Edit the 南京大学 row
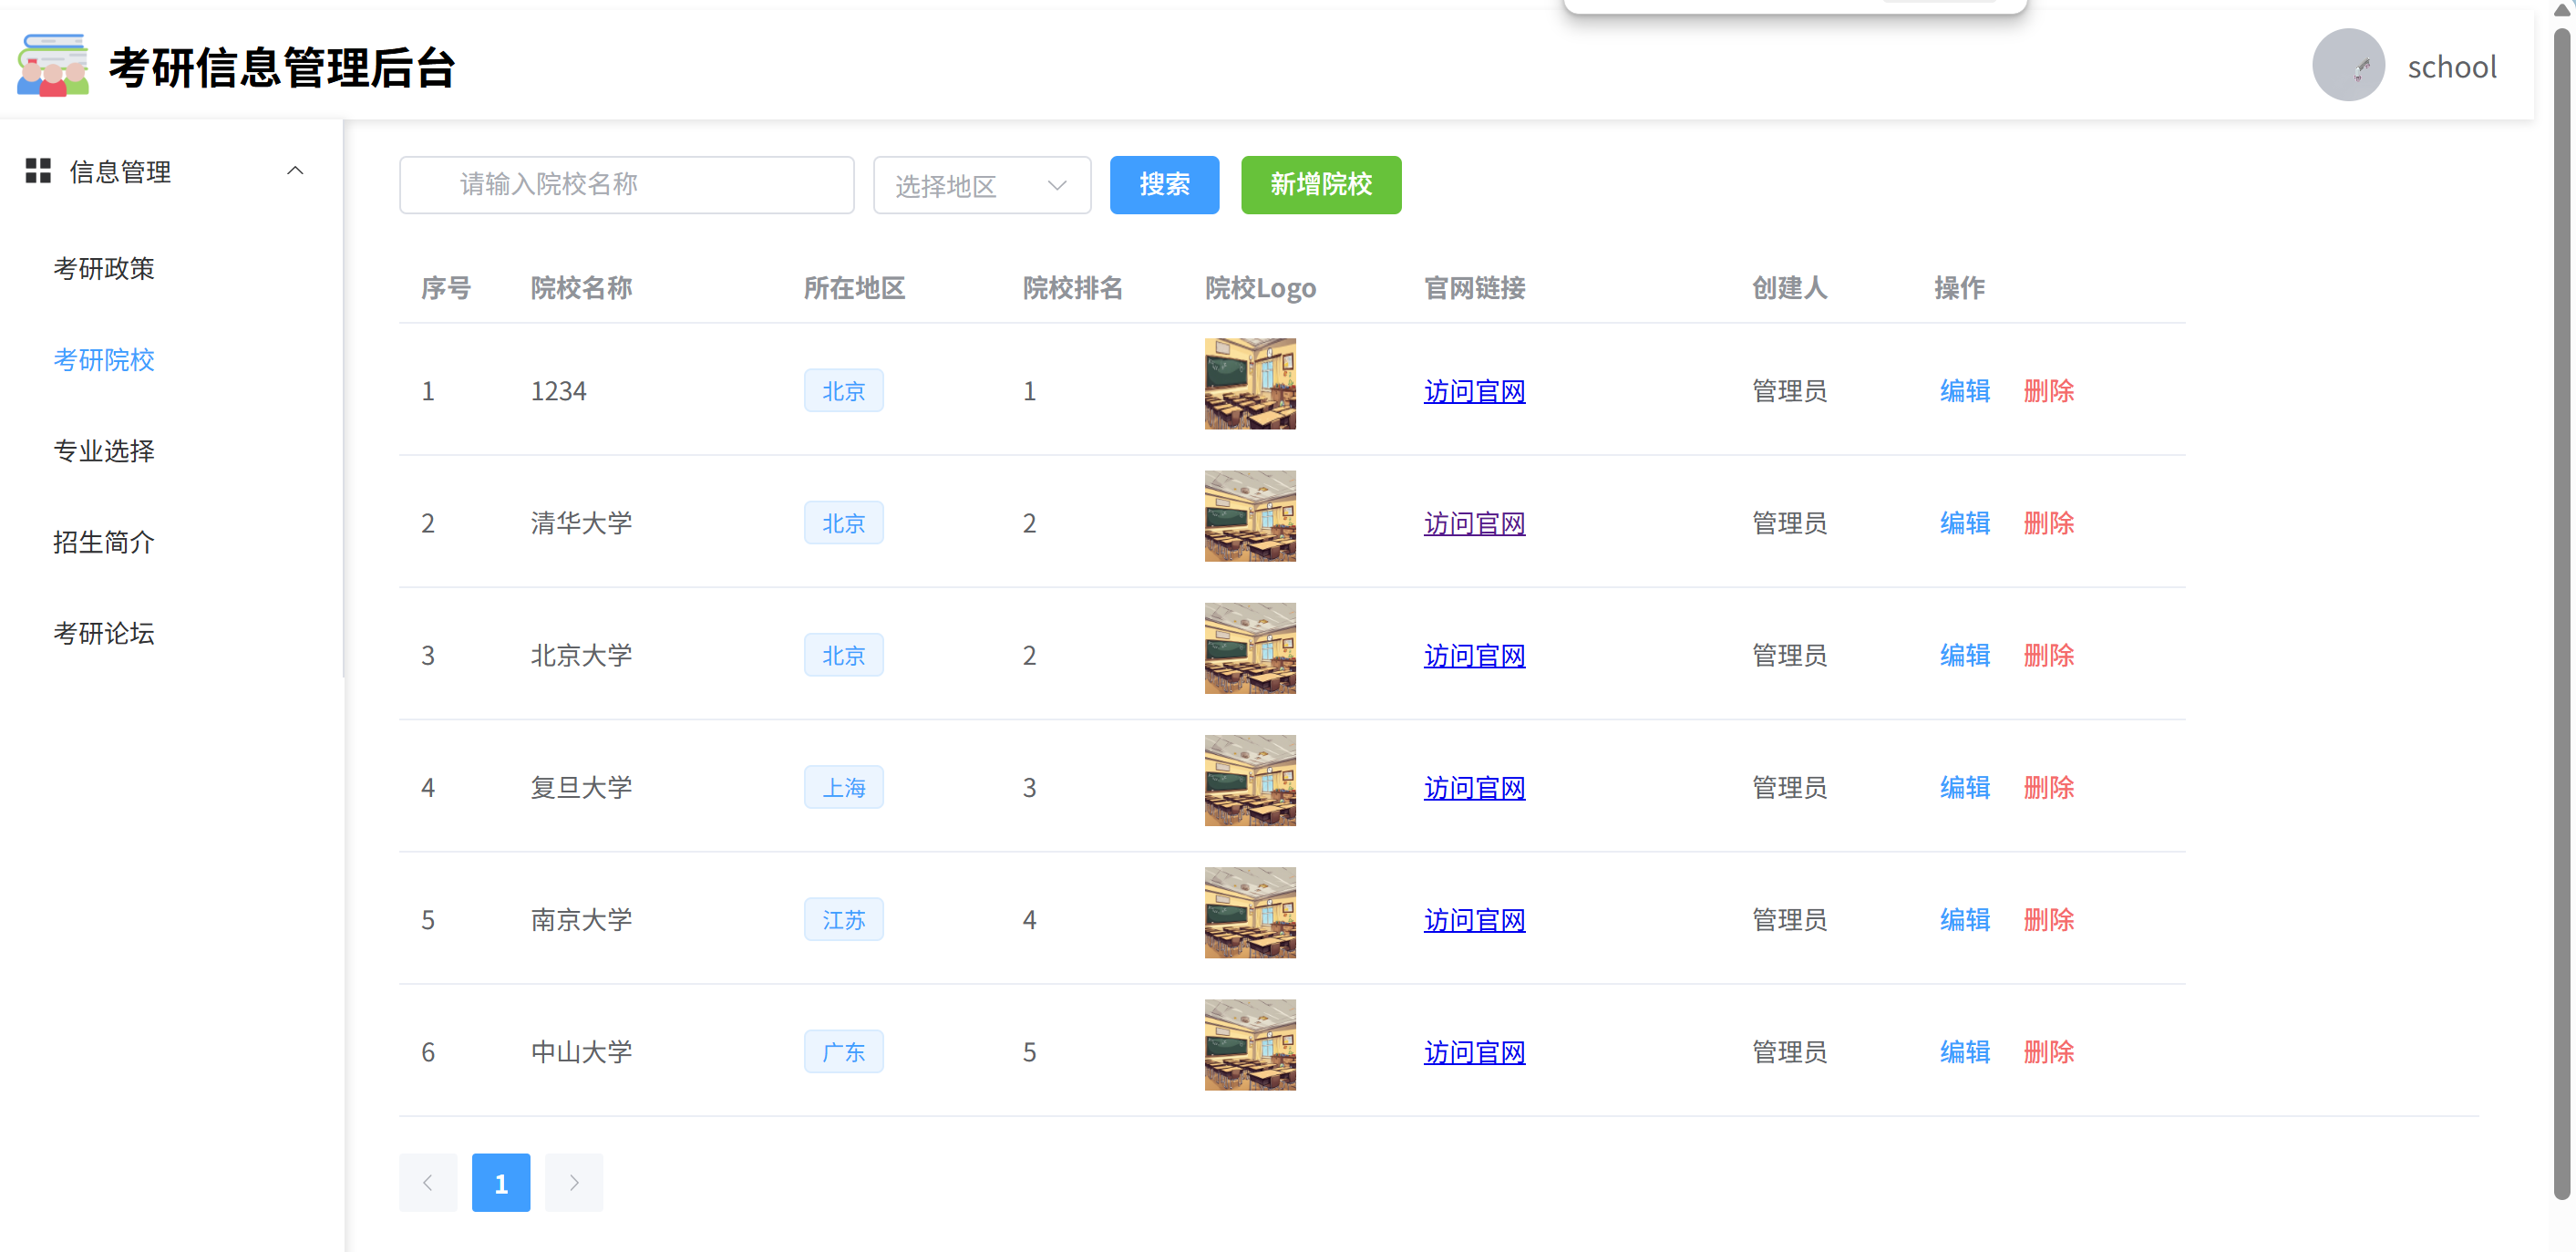 coord(1964,920)
